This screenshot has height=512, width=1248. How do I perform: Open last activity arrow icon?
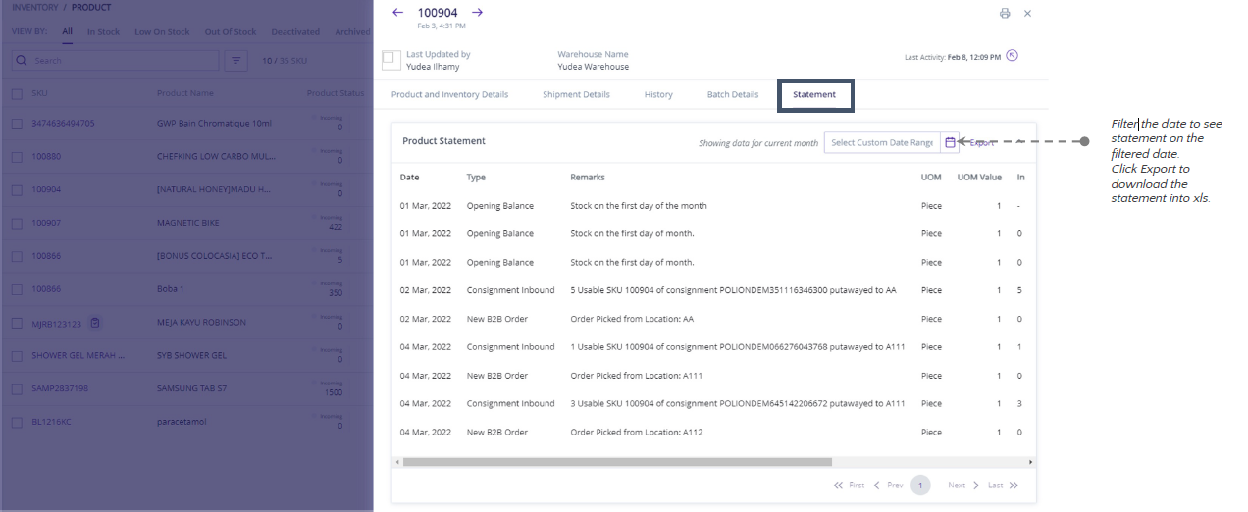[x=1013, y=56]
